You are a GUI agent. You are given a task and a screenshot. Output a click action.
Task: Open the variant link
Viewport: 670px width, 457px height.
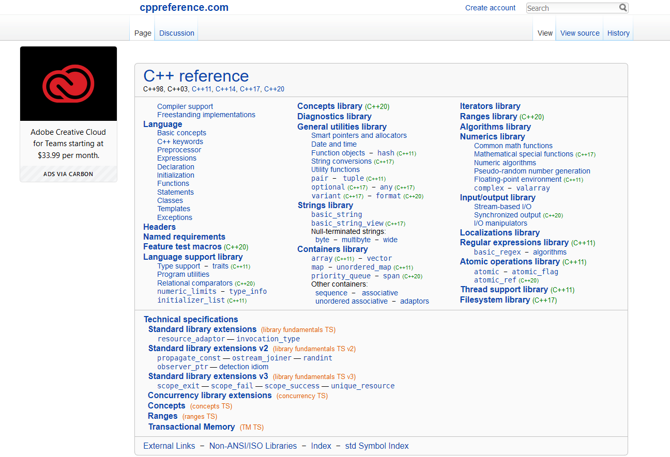pos(326,196)
